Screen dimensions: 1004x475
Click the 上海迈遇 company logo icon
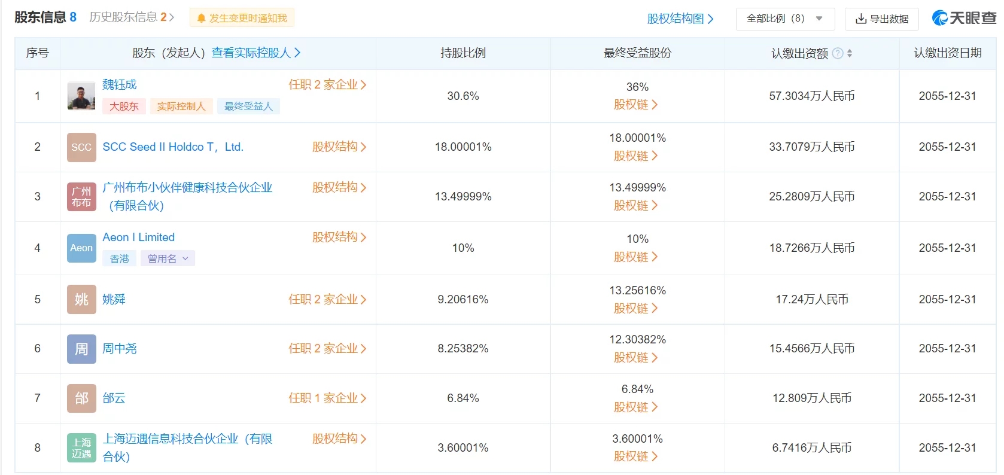(81, 448)
